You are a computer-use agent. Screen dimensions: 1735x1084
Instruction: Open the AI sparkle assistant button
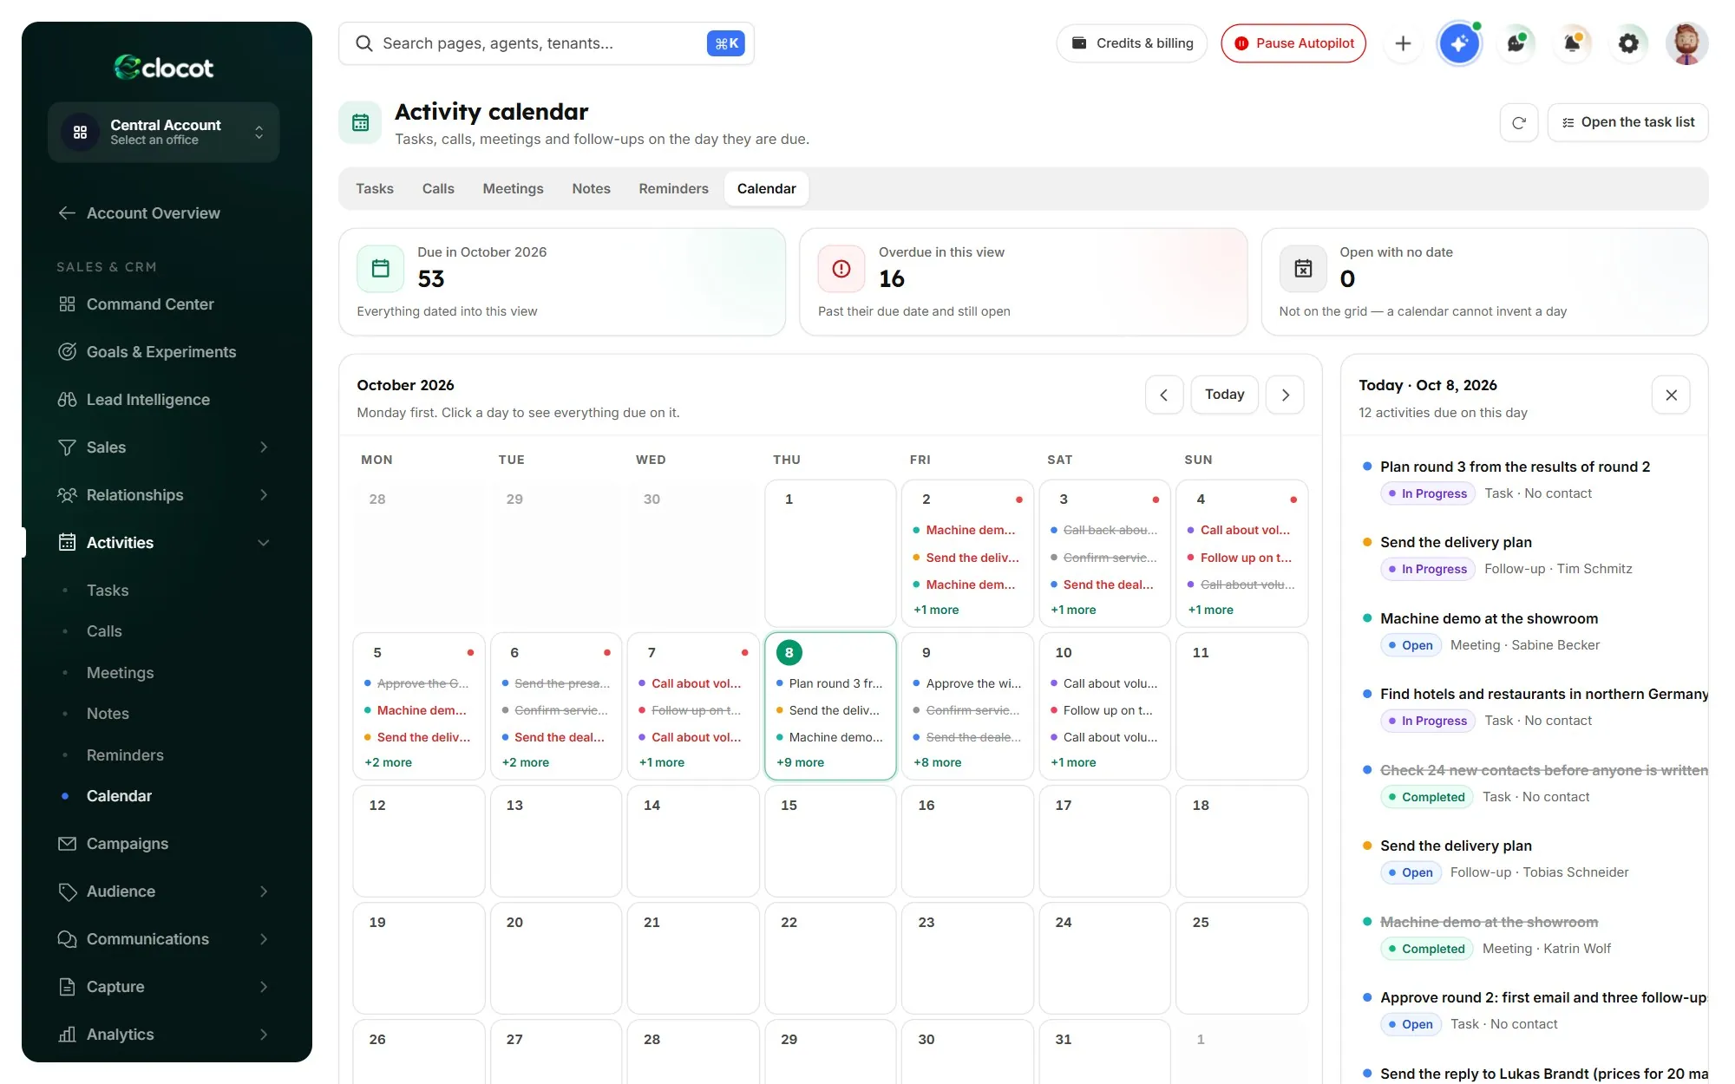click(1459, 43)
